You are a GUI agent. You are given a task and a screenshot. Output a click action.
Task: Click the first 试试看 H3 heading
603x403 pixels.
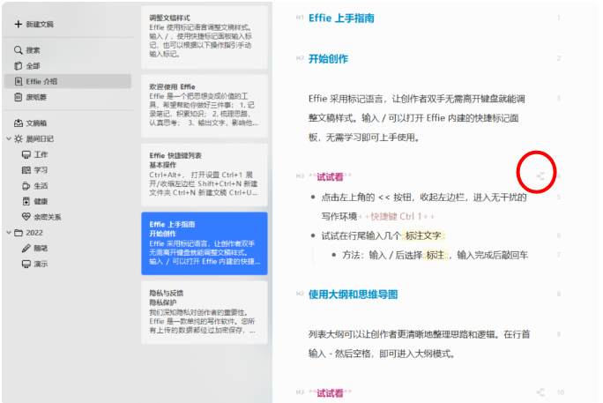tap(330, 177)
